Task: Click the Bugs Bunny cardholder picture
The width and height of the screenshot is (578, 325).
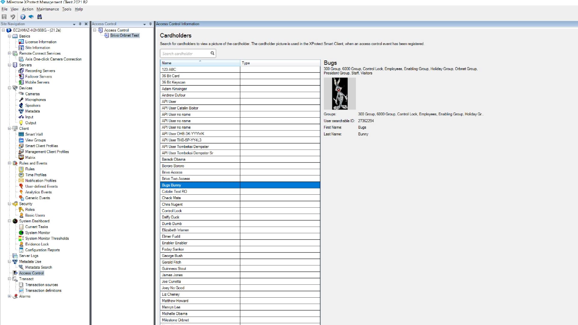Action: 340,94
